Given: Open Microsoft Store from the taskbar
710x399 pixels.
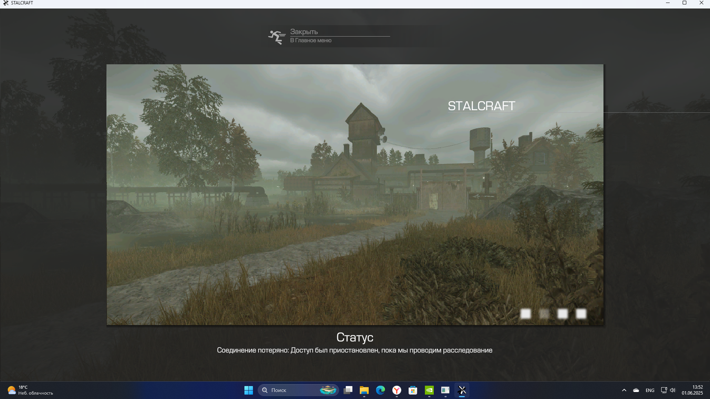Looking at the screenshot, I should (x=413, y=390).
